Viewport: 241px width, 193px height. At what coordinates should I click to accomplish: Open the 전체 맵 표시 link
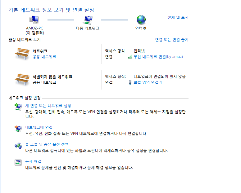point(178,17)
